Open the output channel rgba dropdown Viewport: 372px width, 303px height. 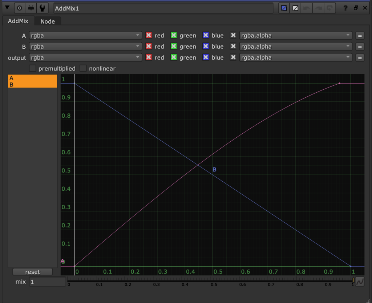click(x=85, y=58)
